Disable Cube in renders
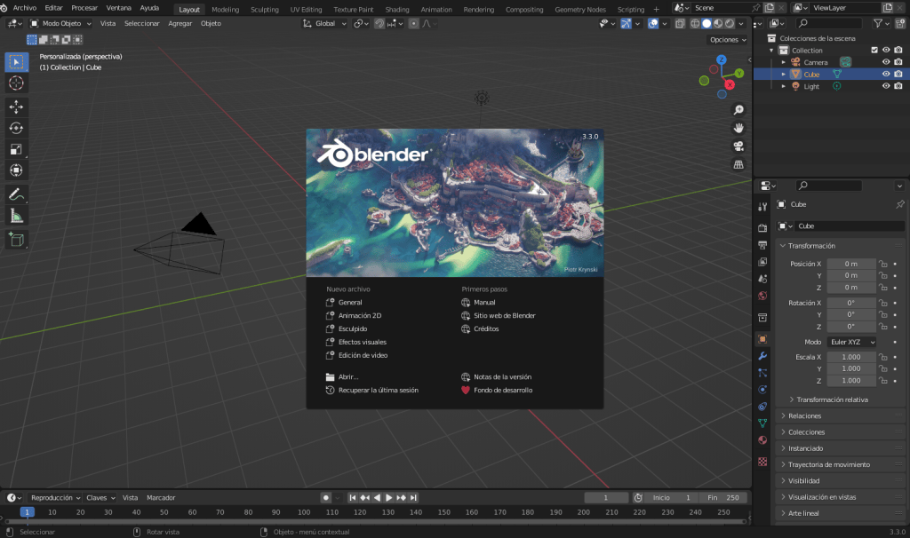 click(x=898, y=75)
